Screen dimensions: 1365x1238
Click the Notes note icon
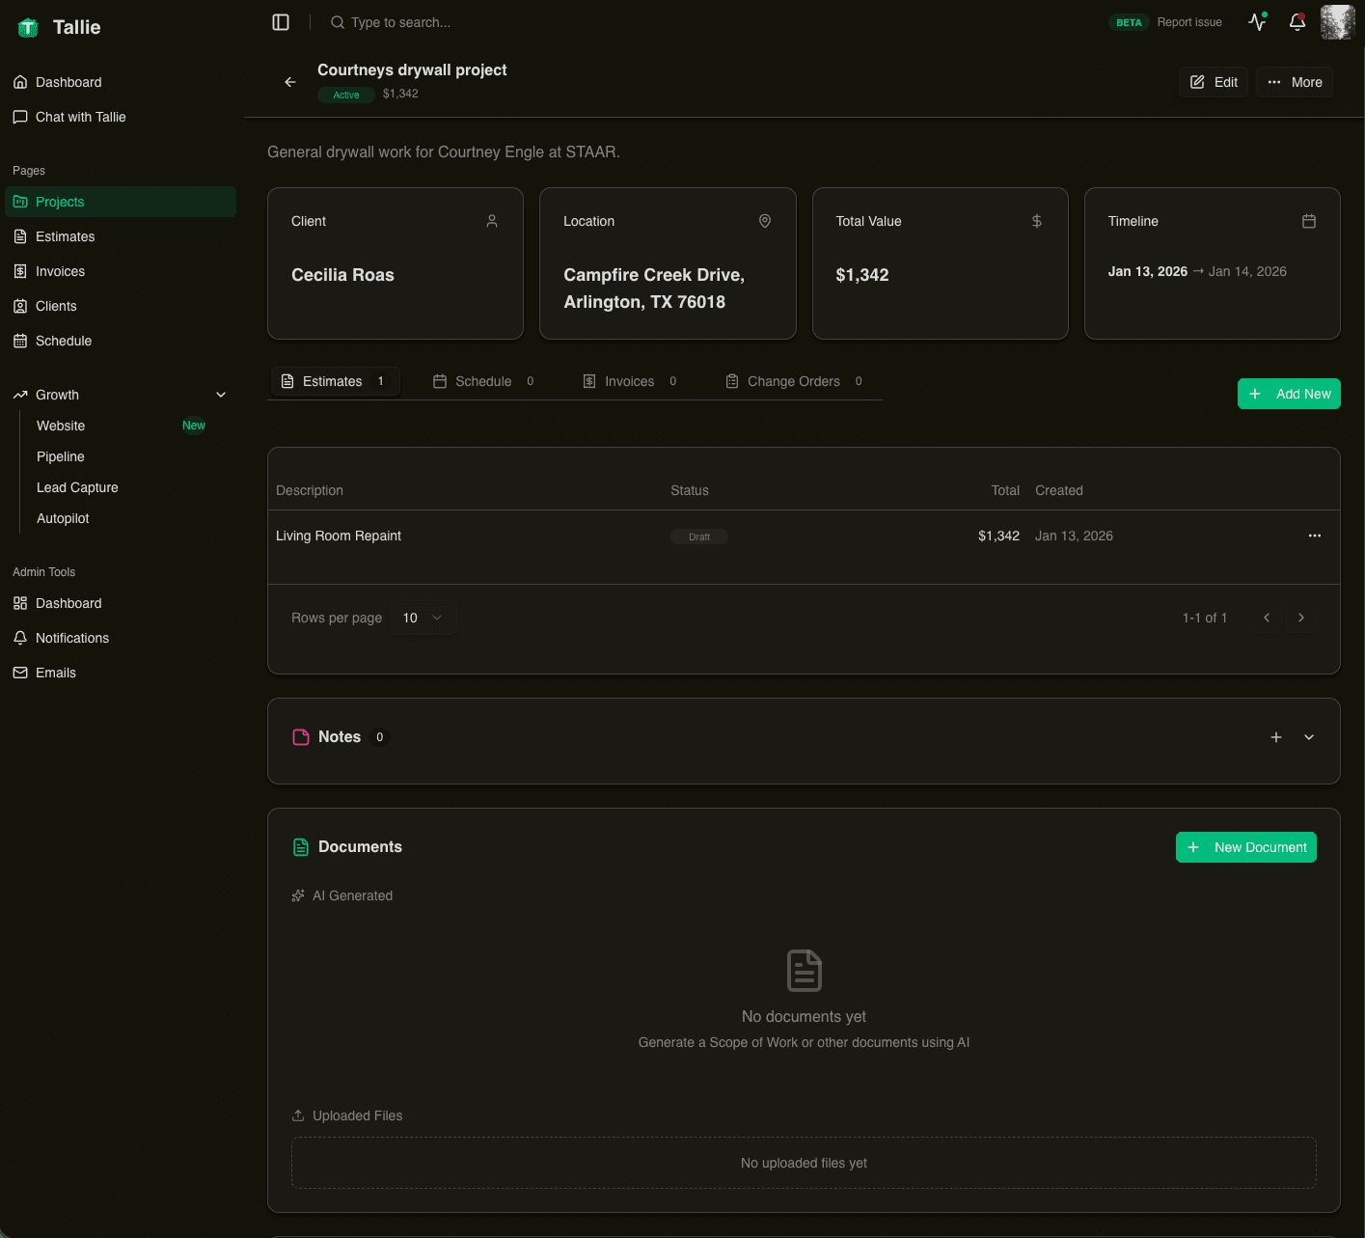pos(300,736)
